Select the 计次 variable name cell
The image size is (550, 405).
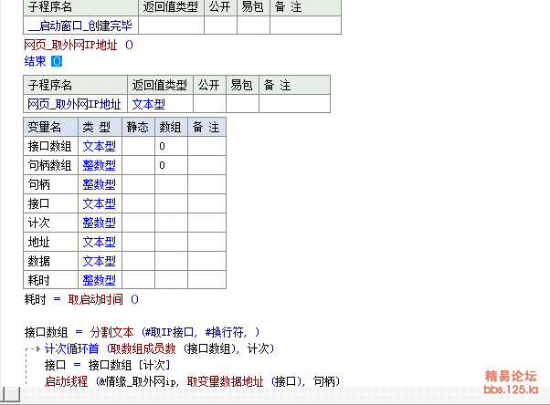pos(50,223)
